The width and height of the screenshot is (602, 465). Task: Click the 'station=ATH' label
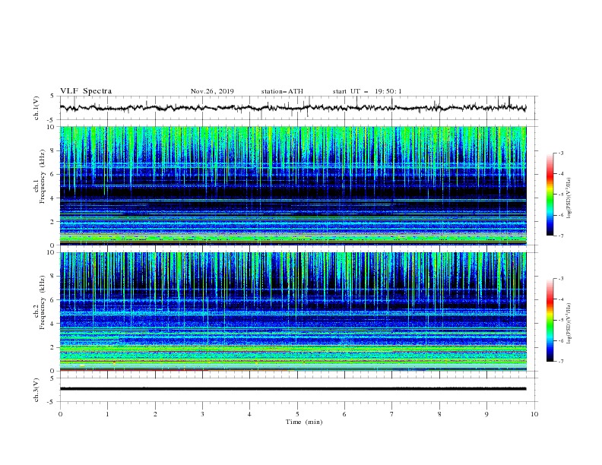(x=282, y=91)
